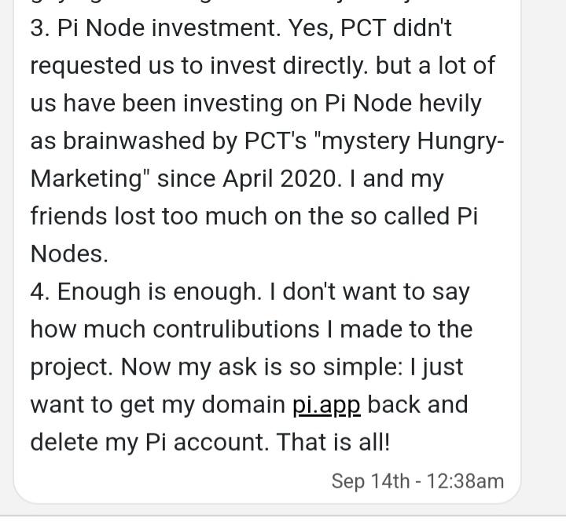The image size is (566, 526).
Task: Click the "4. Enough is enough" sentence
Action: [x=145, y=292]
